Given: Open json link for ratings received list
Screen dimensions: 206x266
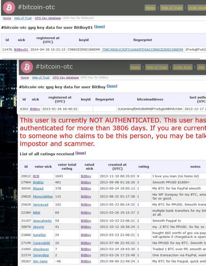Looking at the screenshot, I should click(81, 153).
